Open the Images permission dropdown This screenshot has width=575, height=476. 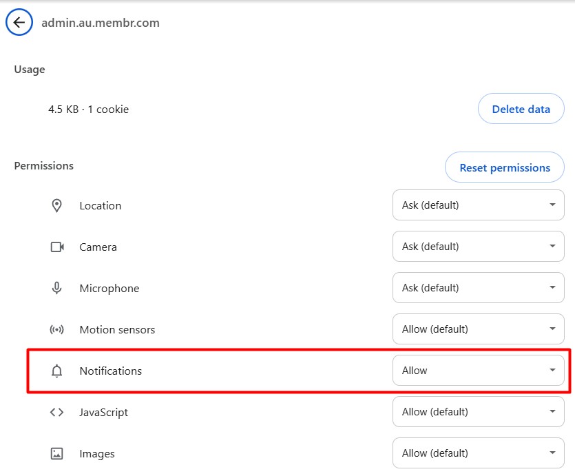478,453
